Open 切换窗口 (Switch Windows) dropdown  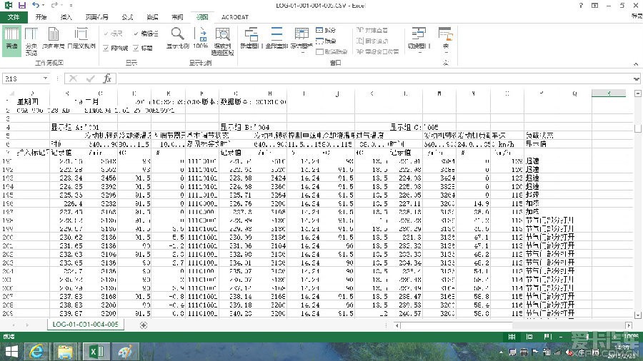click(418, 40)
